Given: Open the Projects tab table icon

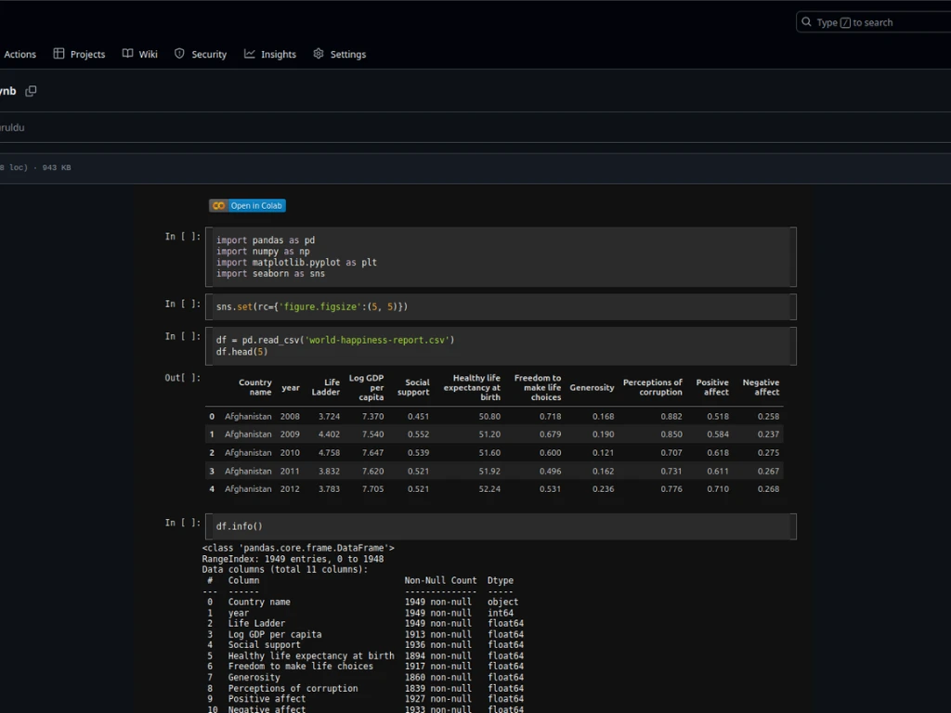Looking at the screenshot, I should tap(59, 54).
